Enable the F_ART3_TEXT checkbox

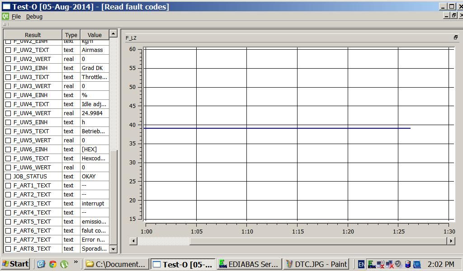tap(8, 204)
